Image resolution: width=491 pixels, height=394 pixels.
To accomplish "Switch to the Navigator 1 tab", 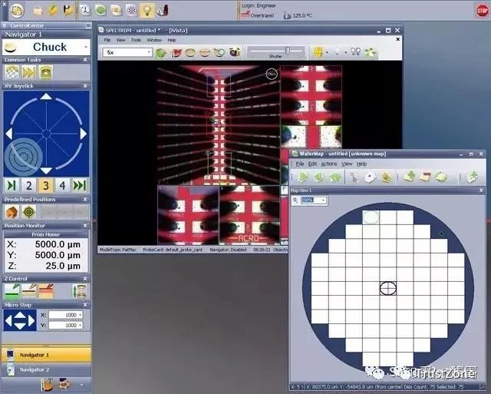I will point(46,355).
